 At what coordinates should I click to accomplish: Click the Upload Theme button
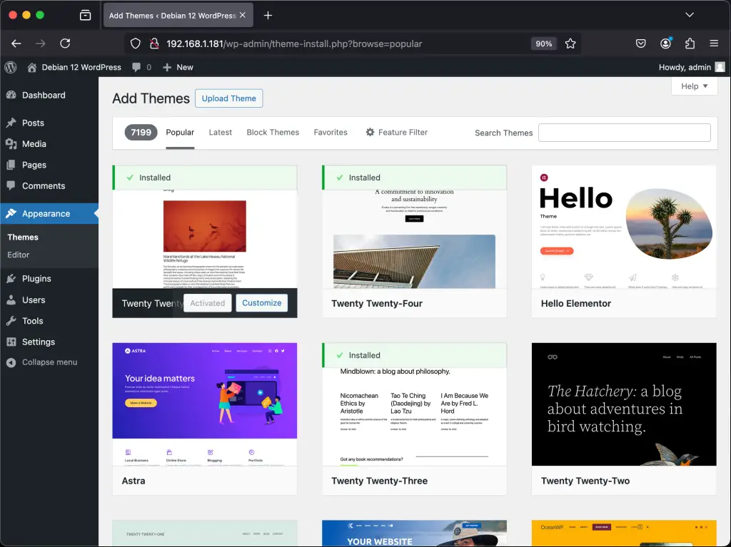pyautogui.click(x=228, y=98)
